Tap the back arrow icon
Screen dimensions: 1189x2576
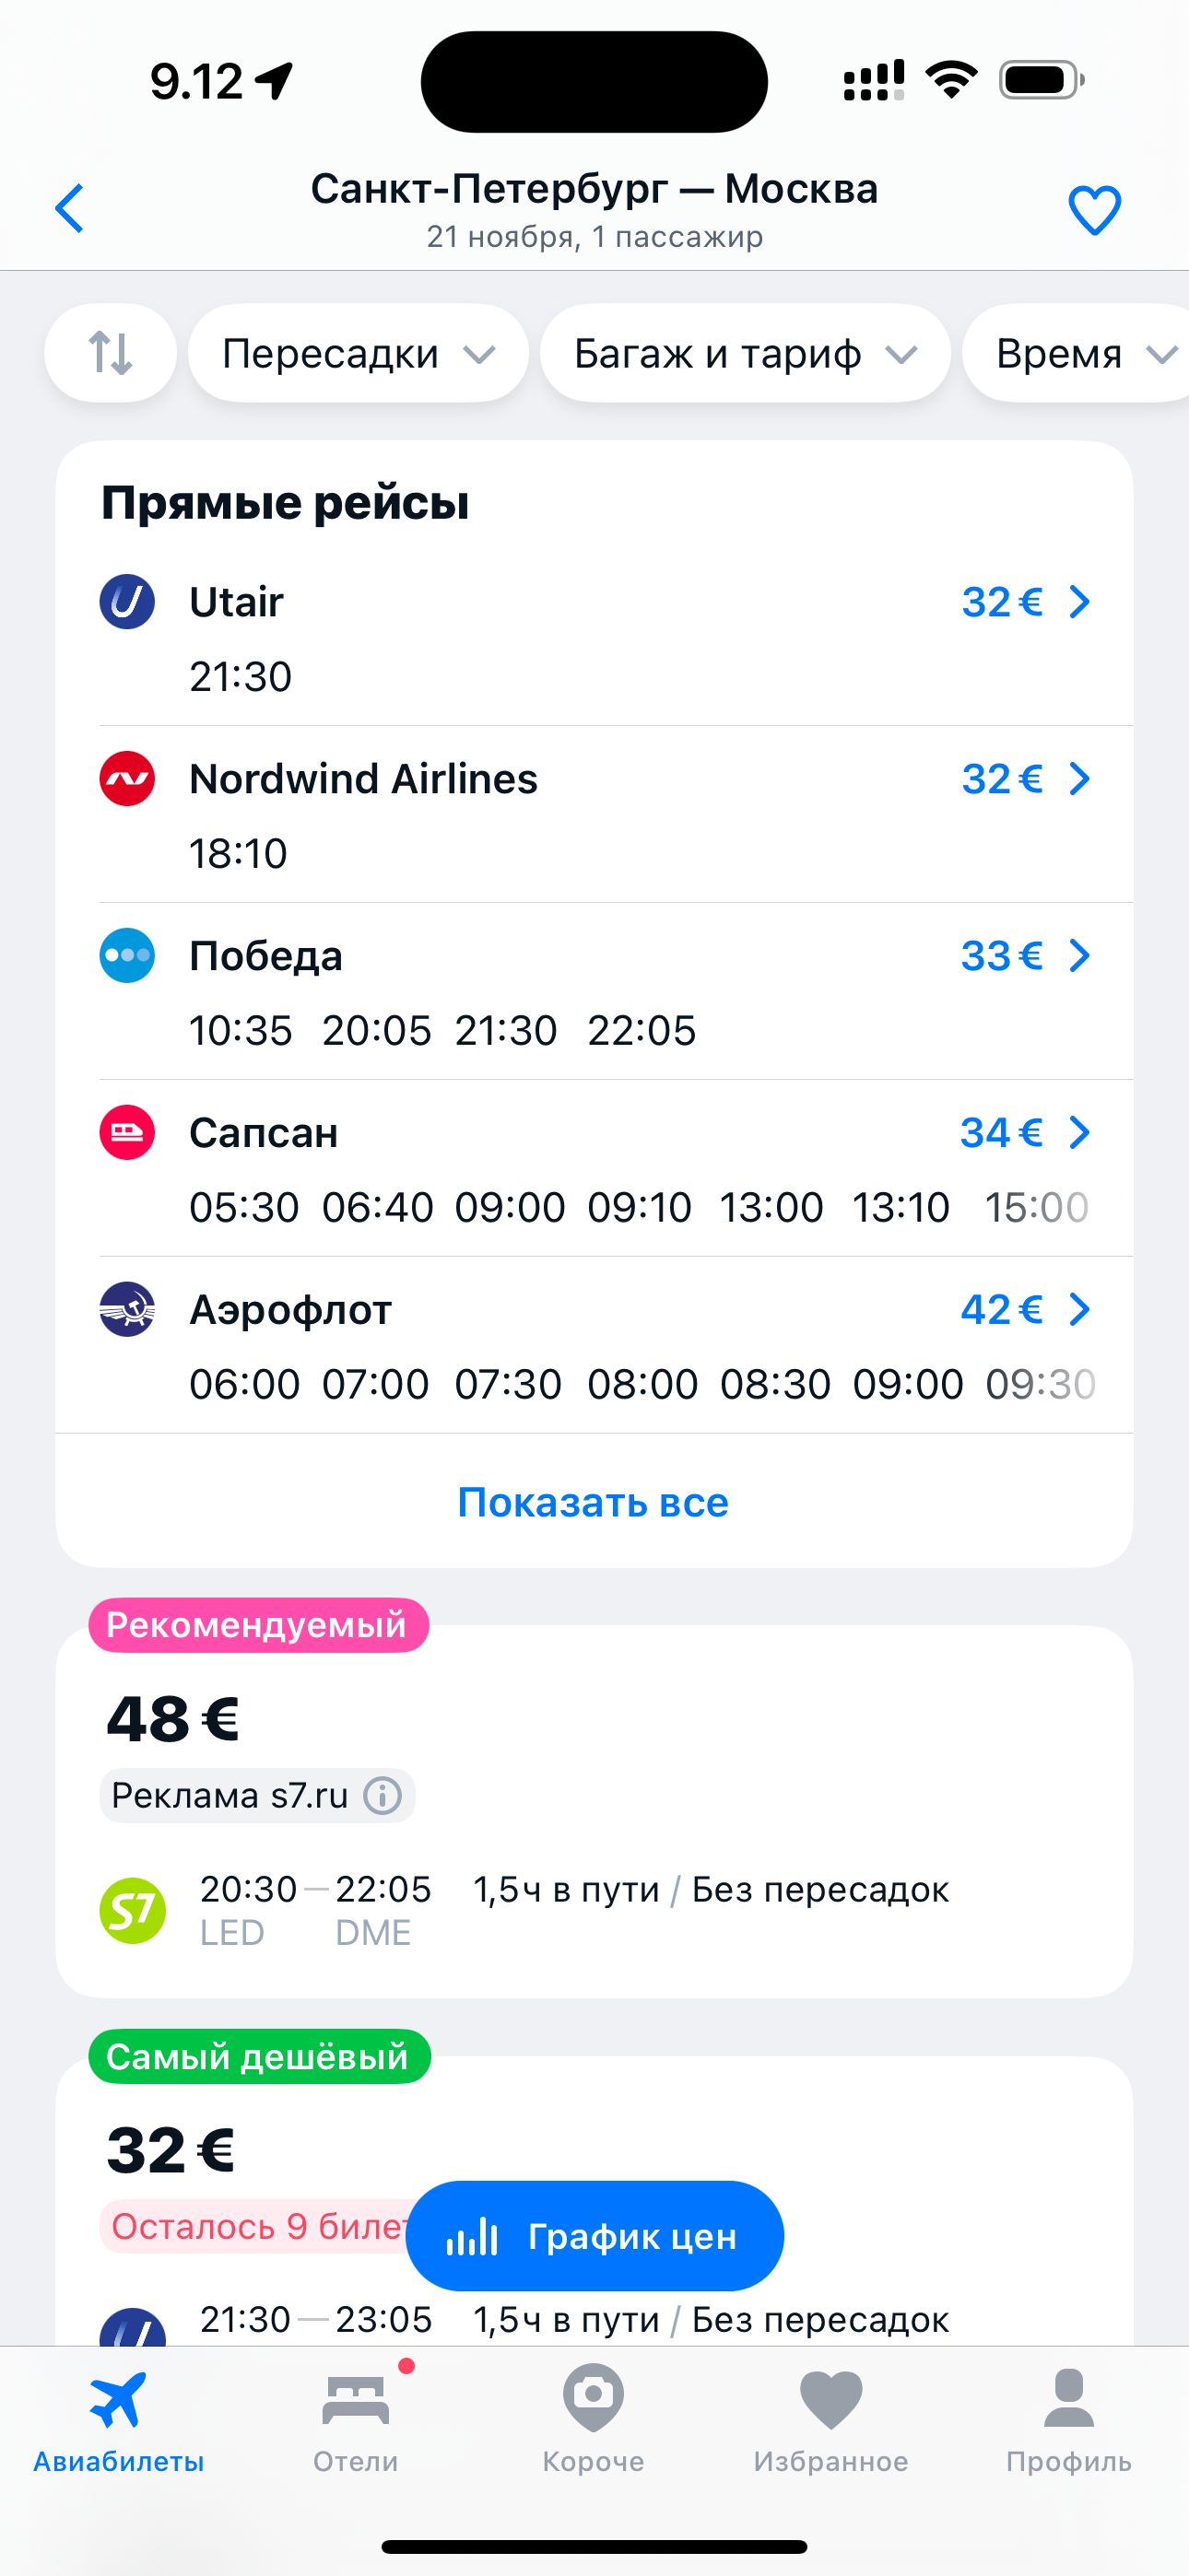point(69,209)
